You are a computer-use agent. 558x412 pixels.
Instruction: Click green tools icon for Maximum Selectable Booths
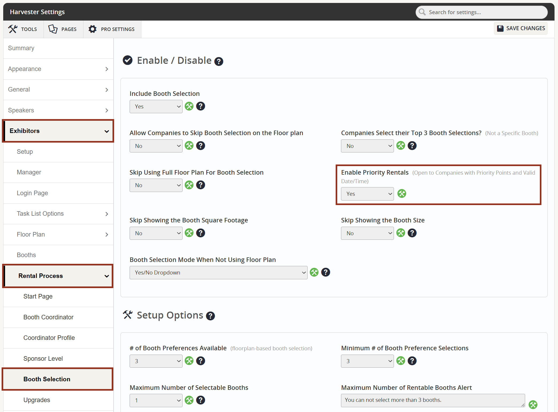(189, 400)
